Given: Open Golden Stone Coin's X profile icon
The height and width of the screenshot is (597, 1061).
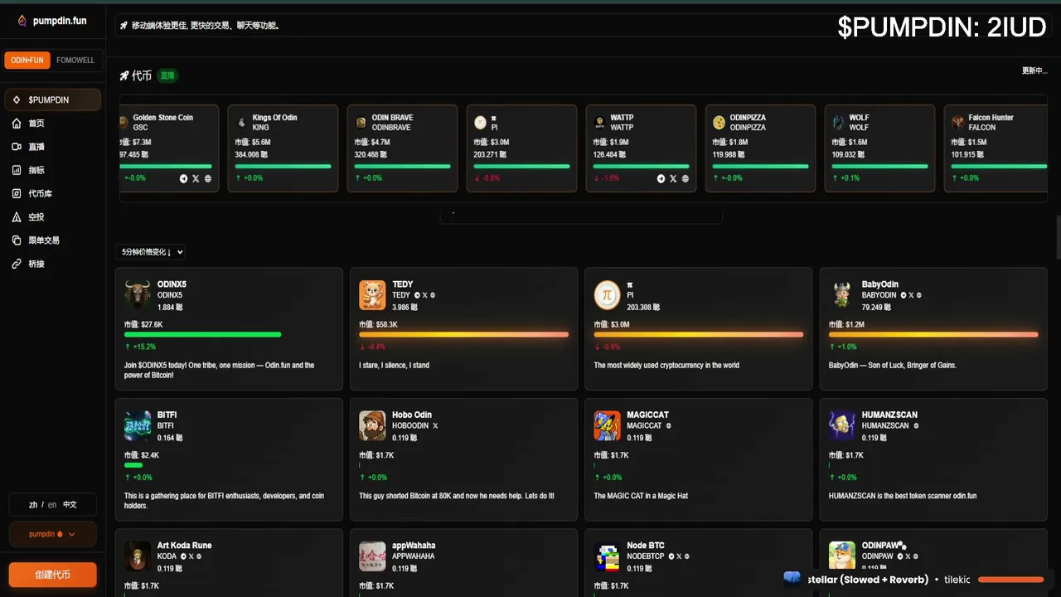Looking at the screenshot, I should (x=196, y=178).
